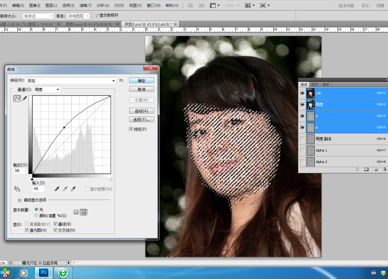Hide the 明度 channel eye icon
Image resolution: width=388 pixels, height=279 pixels.
(302, 105)
